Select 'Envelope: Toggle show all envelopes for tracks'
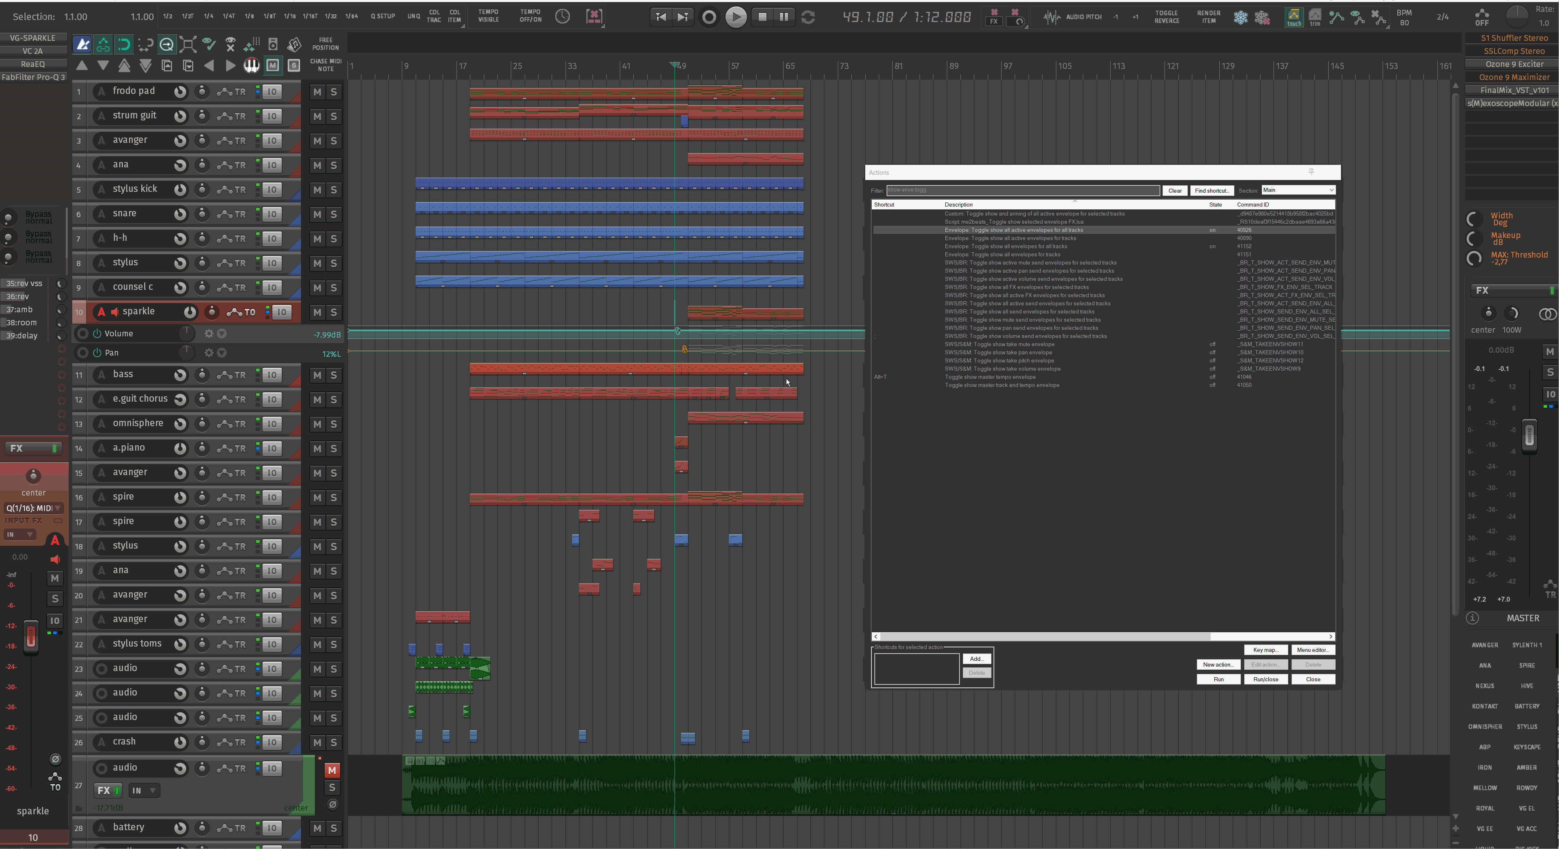This screenshot has height=849, width=1559. pyautogui.click(x=1002, y=255)
